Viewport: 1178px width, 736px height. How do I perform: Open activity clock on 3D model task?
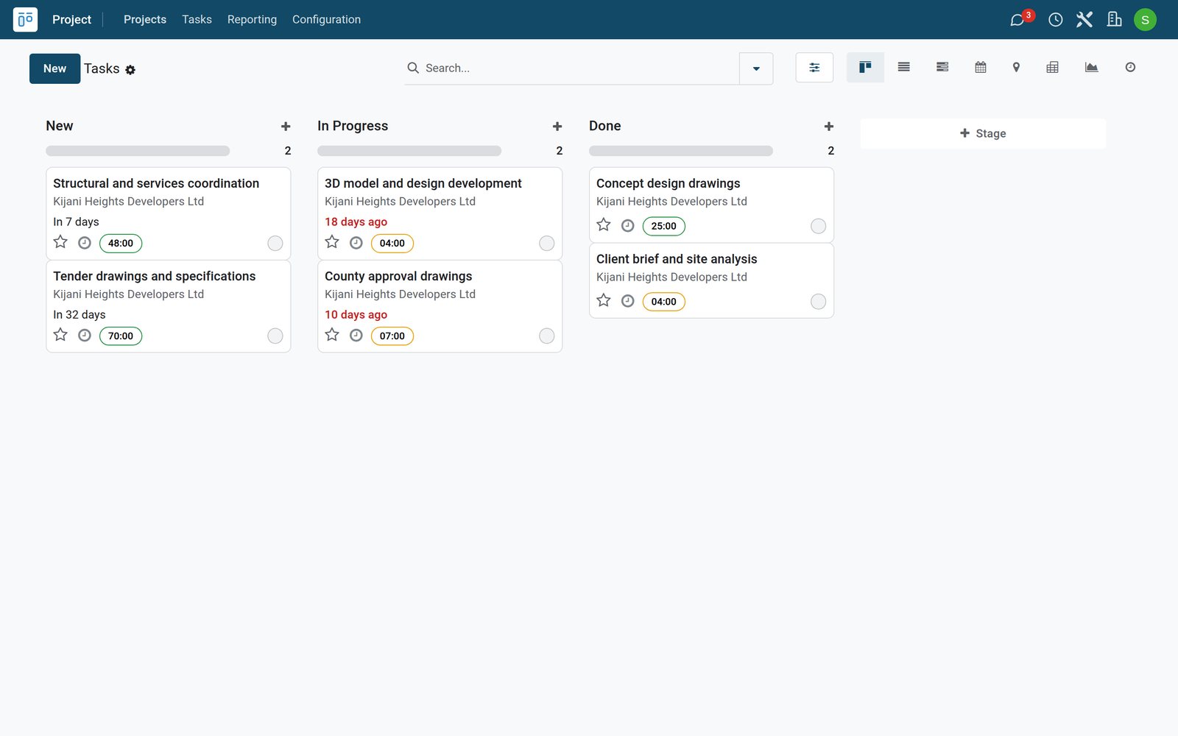(356, 243)
